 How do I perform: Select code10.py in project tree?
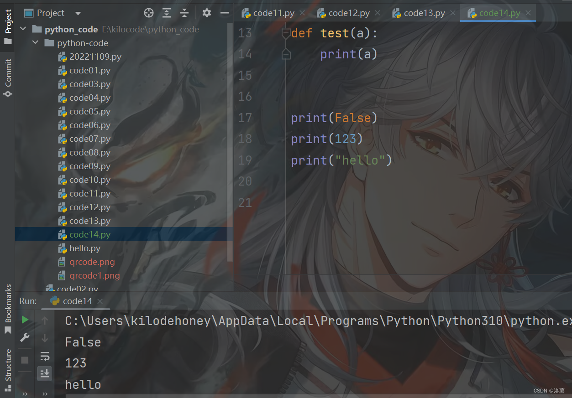[84, 180]
